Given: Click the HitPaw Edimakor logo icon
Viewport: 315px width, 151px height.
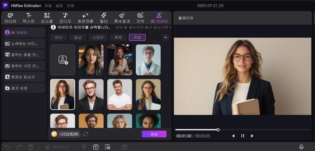Looking at the screenshot, I should 5,5.
